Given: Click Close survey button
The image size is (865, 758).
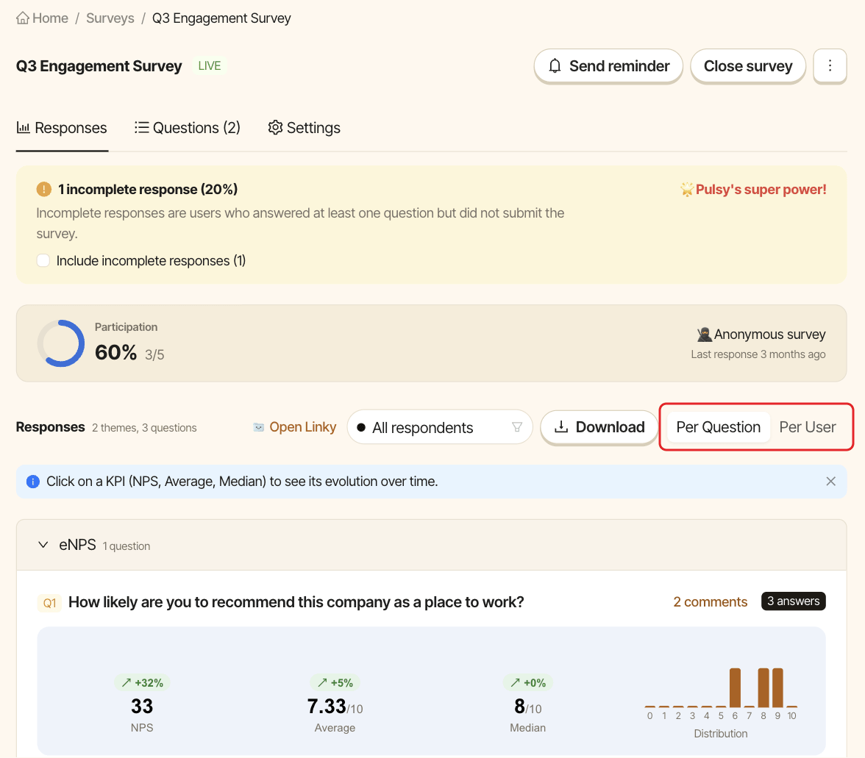Looking at the screenshot, I should 748,66.
